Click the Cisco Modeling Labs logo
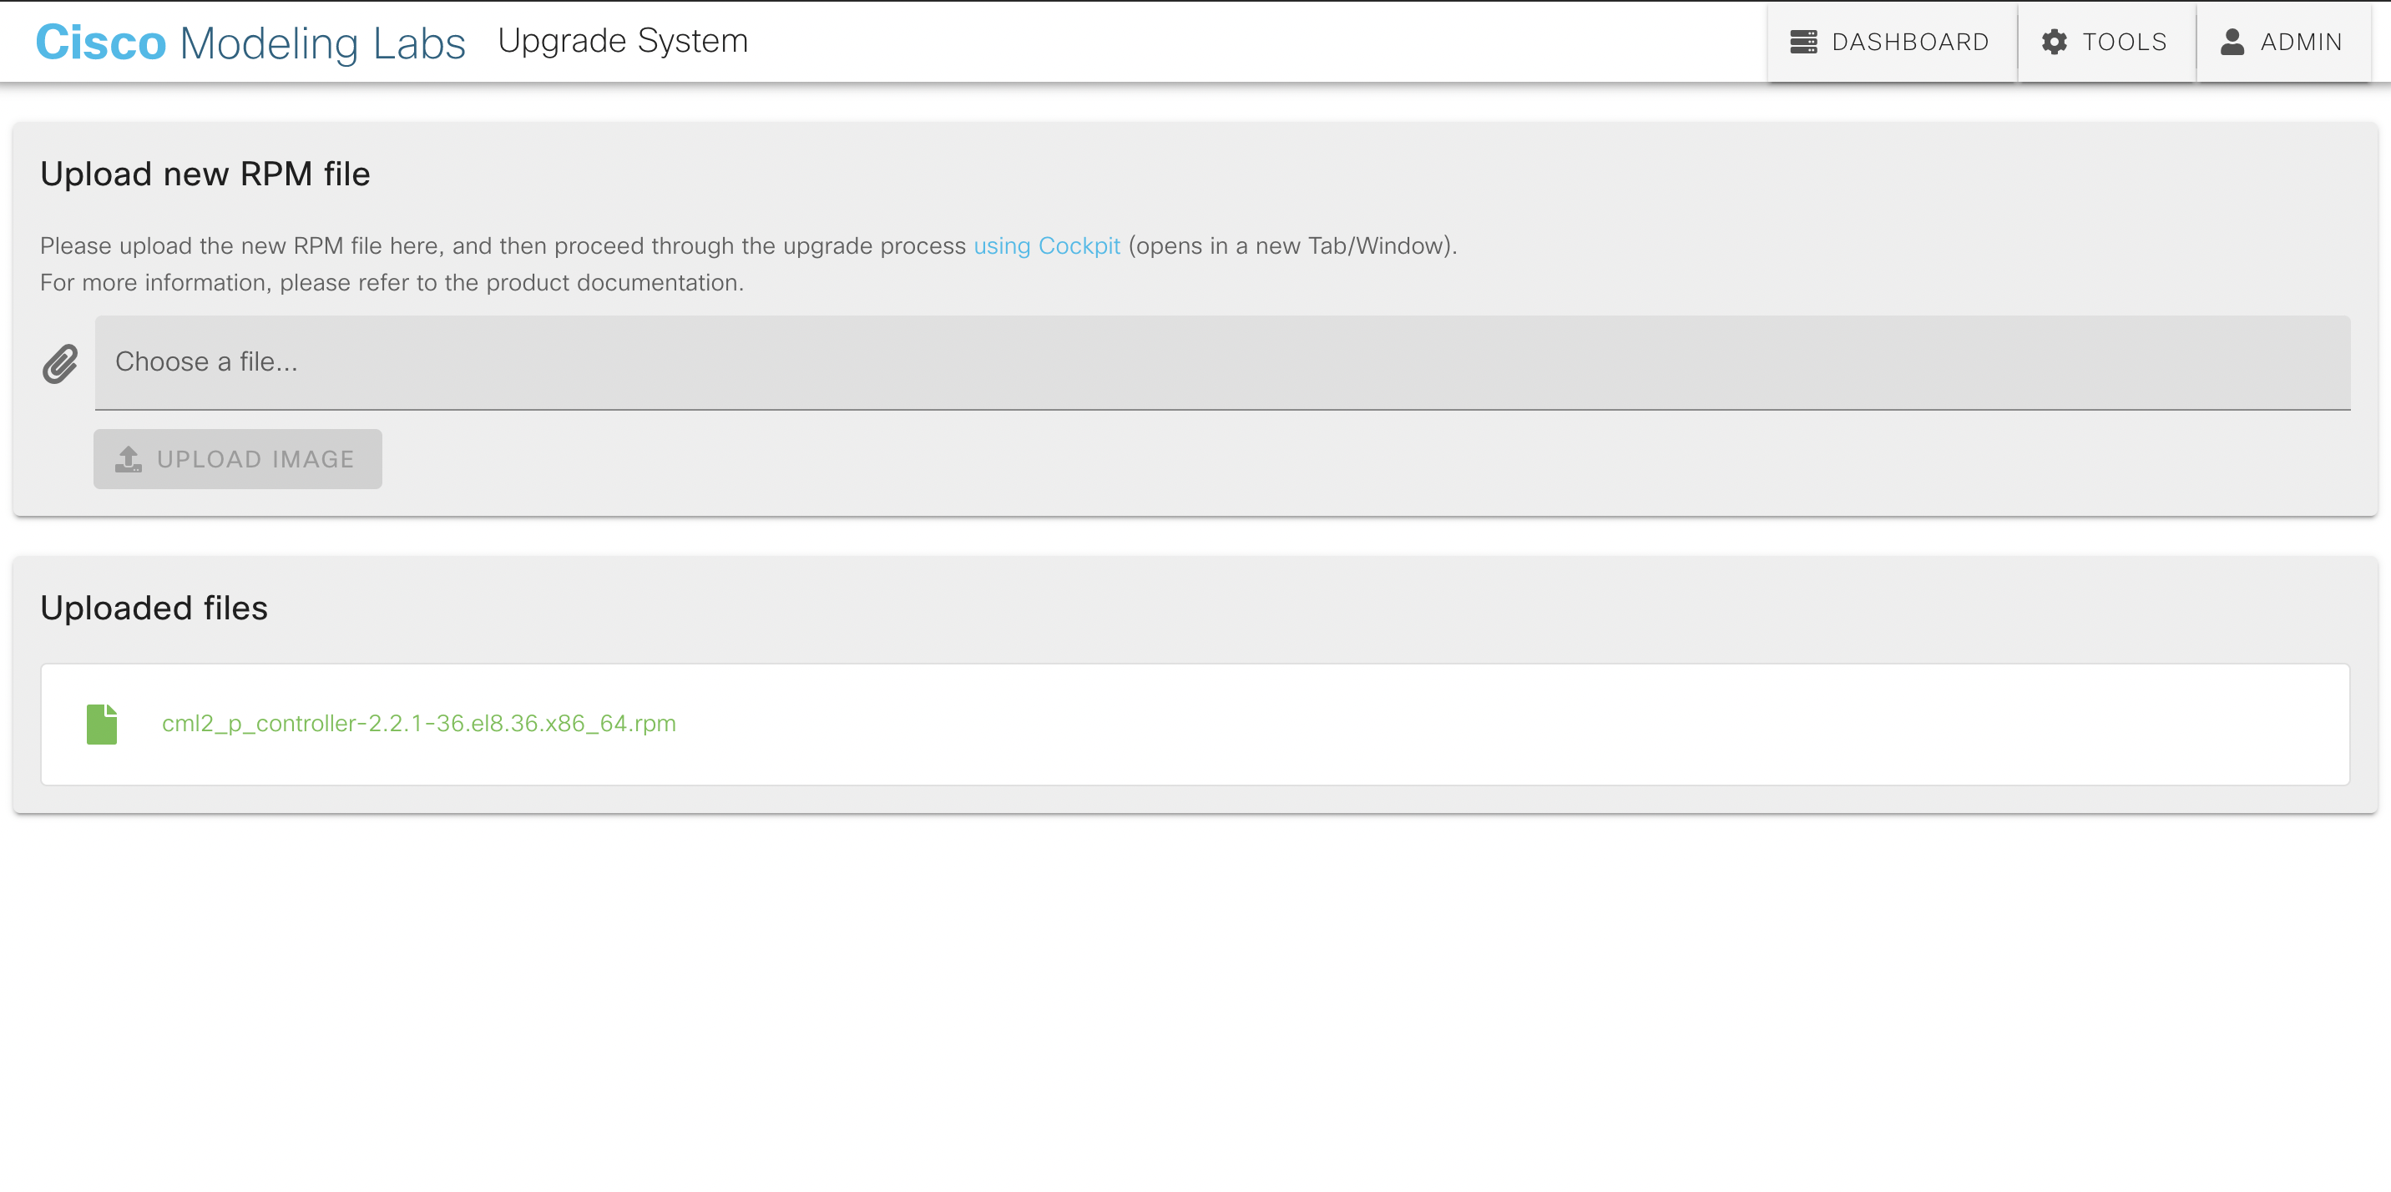This screenshot has height=1192, width=2391. 250,43
